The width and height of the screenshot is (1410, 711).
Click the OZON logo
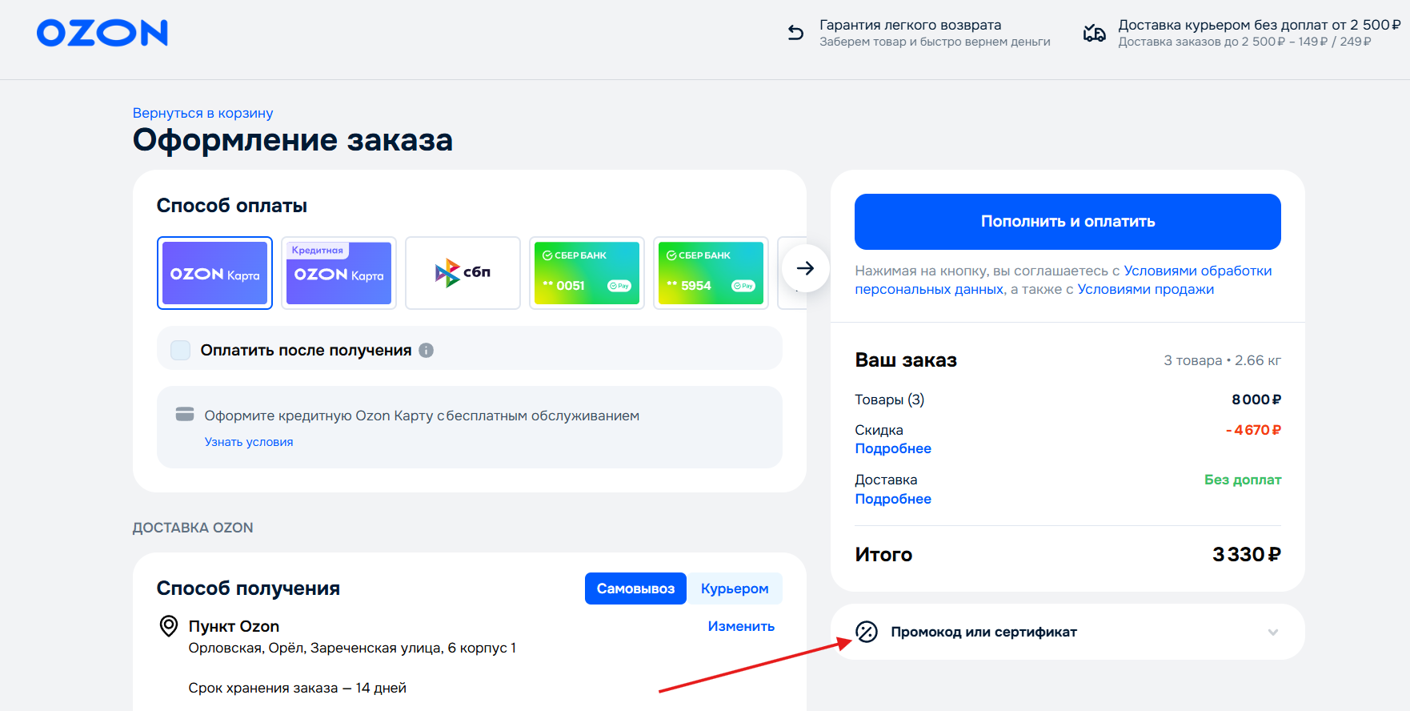click(x=102, y=33)
